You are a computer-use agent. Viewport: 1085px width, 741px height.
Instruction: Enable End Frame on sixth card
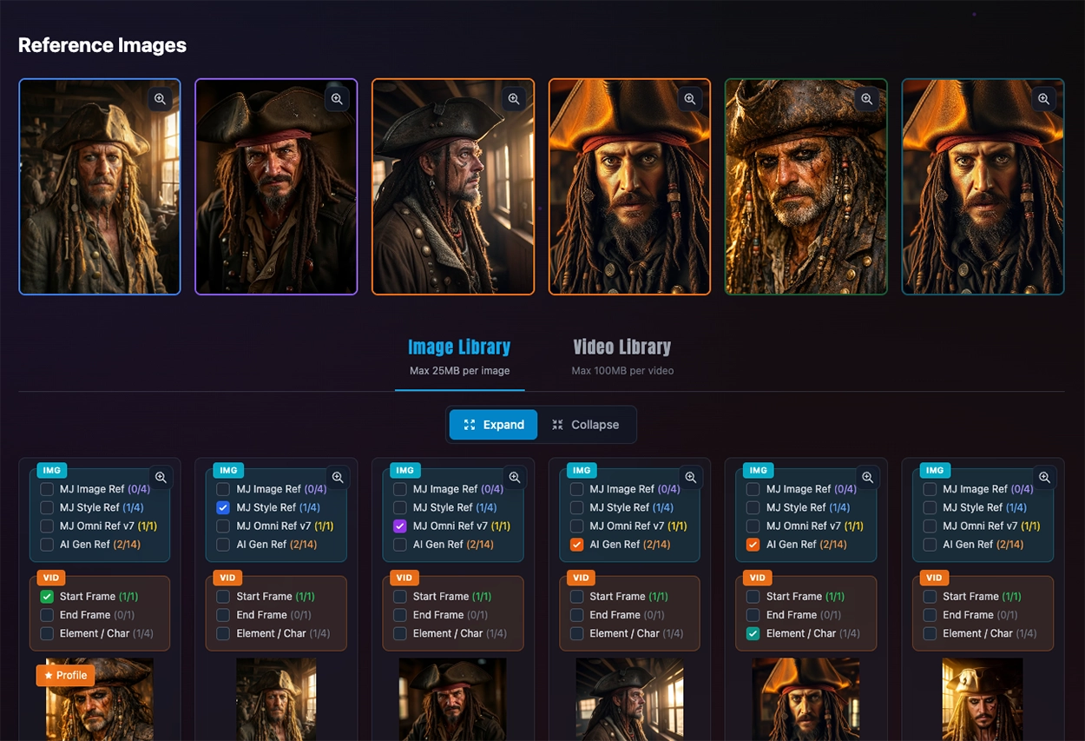coord(930,615)
